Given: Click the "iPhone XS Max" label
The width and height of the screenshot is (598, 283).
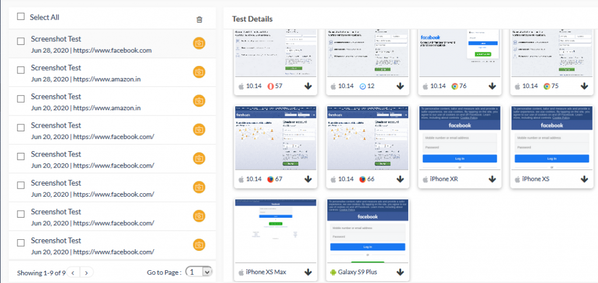Looking at the screenshot, I should click(x=266, y=272).
